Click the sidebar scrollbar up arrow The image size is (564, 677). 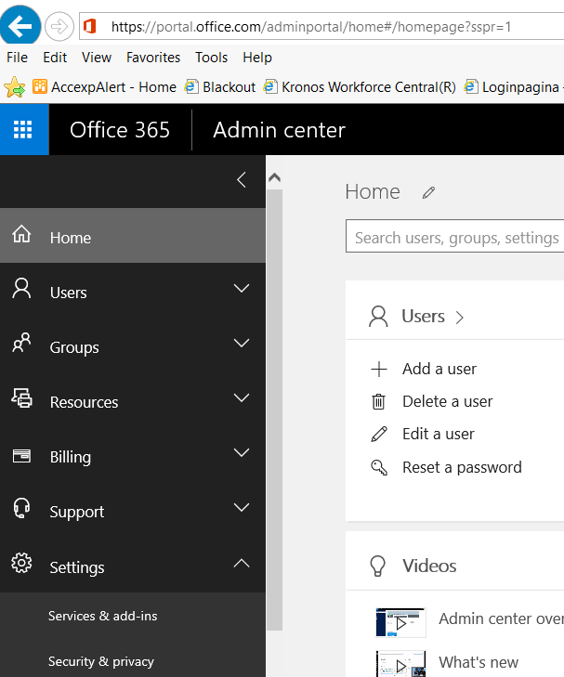click(274, 178)
